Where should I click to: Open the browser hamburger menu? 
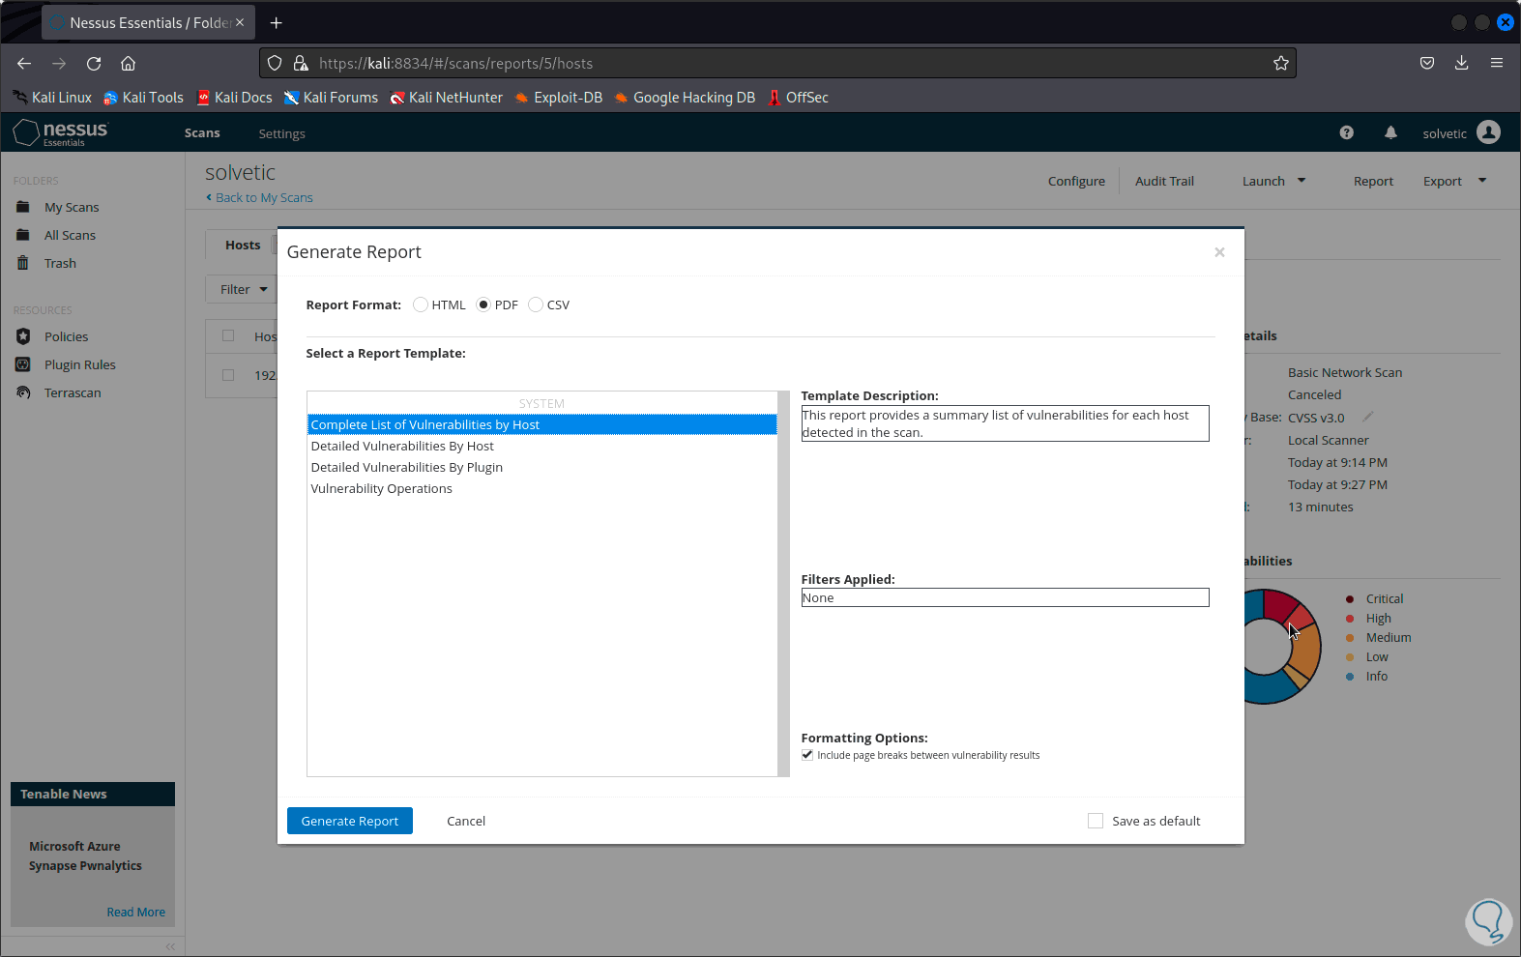tap(1497, 63)
